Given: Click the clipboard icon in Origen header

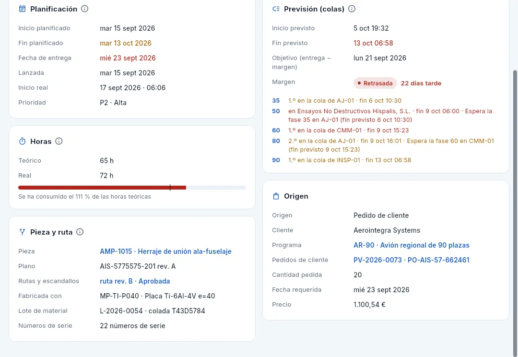Looking at the screenshot, I should pos(276,196).
